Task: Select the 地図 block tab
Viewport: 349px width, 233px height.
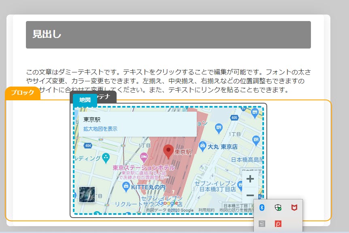Action: (x=85, y=100)
